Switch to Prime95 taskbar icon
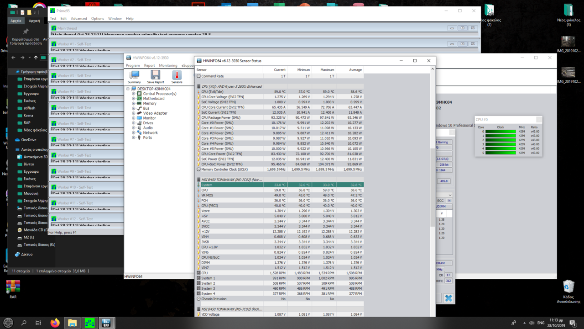The height and width of the screenshot is (329, 584). [89, 323]
